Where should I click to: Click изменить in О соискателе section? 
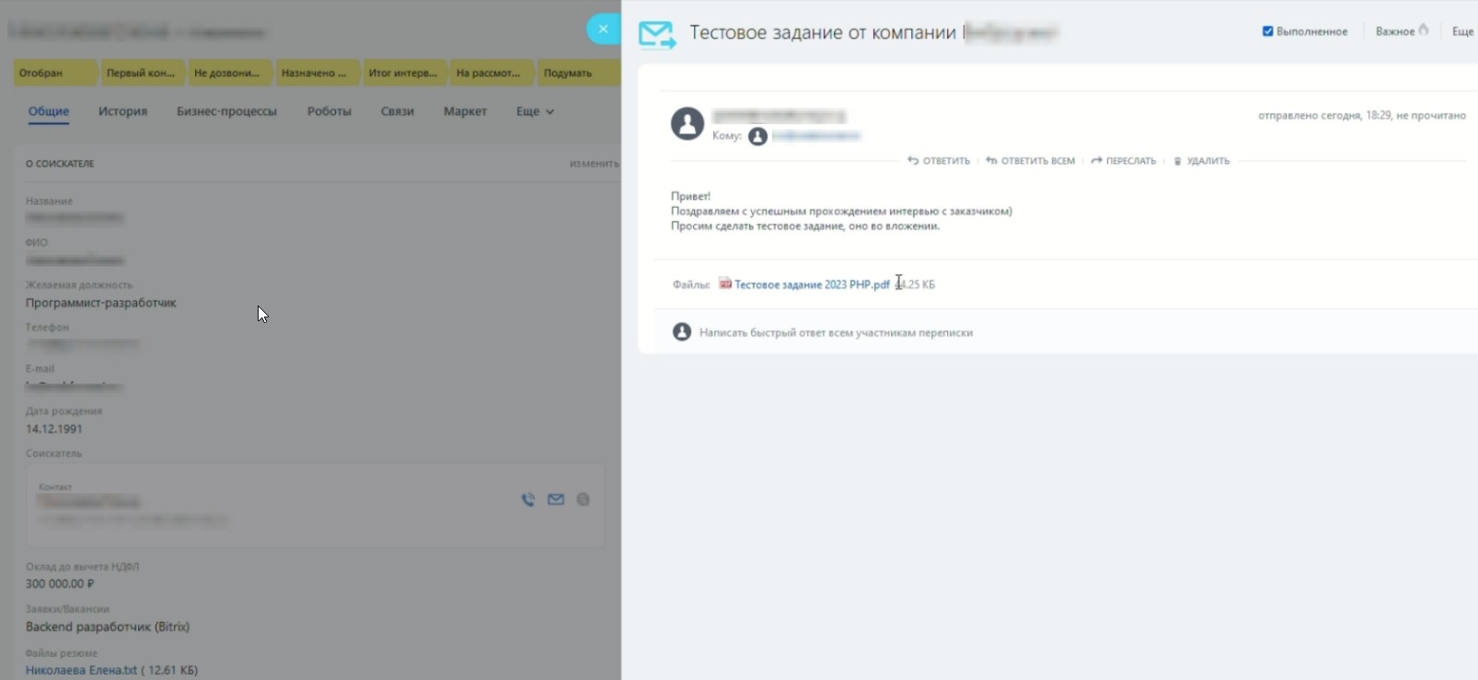pyautogui.click(x=594, y=164)
